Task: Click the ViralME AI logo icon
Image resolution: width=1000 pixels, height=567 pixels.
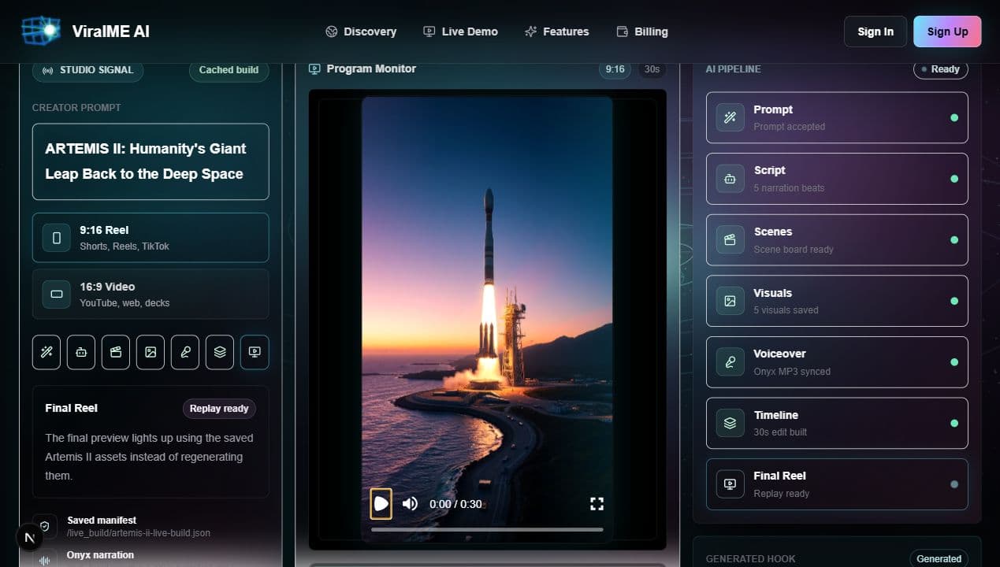Action: (41, 31)
